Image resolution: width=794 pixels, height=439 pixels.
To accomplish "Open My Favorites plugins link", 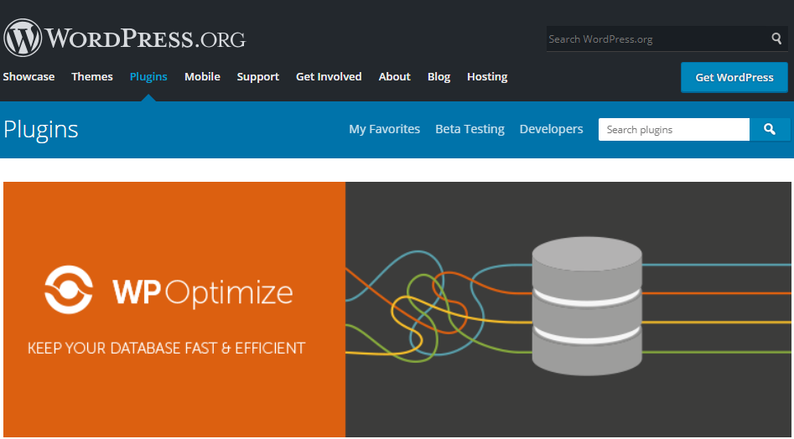I will (384, 130).
